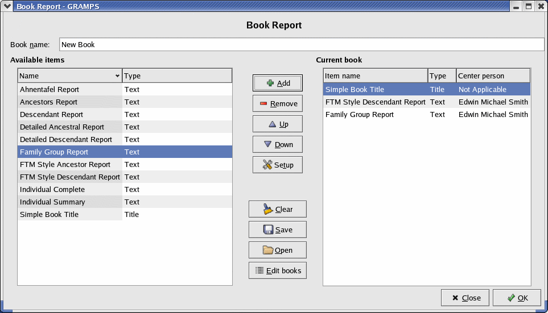This screenshot has width=548, height=313.
Task: Open a book with the folder button
Action: click(277, 250)
